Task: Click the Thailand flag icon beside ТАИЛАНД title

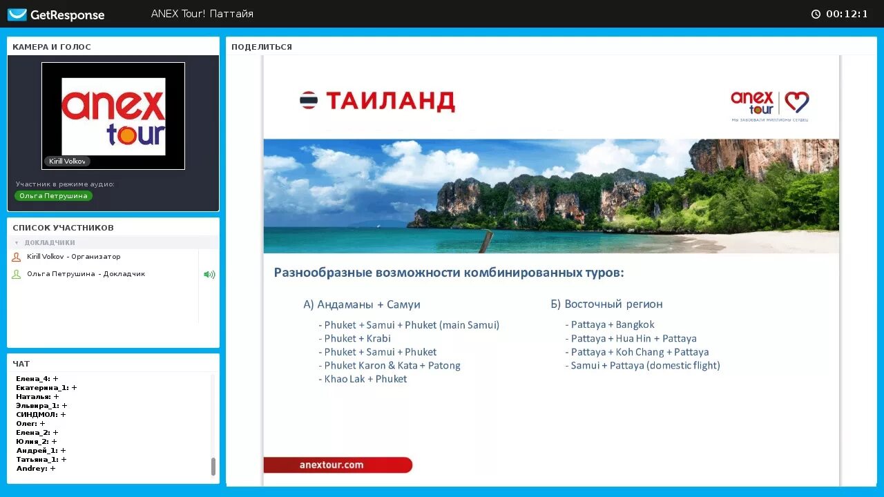Action: 307,100
